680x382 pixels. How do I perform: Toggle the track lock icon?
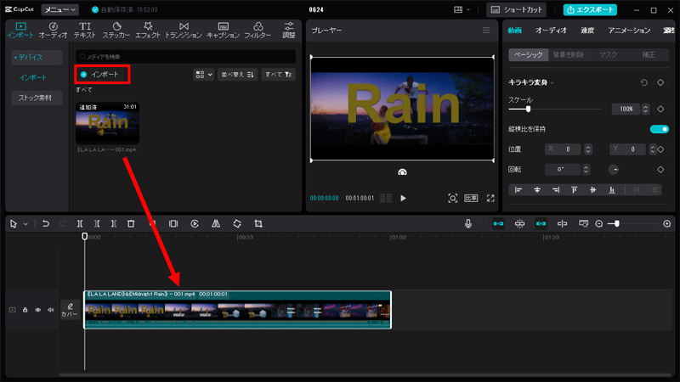25,310
